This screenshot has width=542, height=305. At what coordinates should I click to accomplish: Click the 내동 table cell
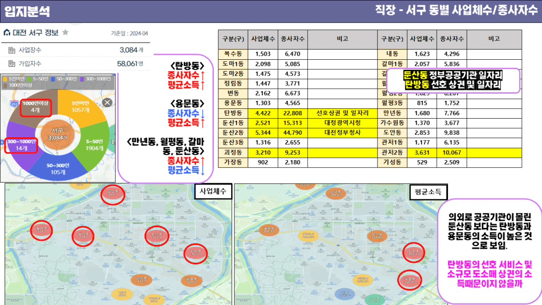[x=392, y=54]
